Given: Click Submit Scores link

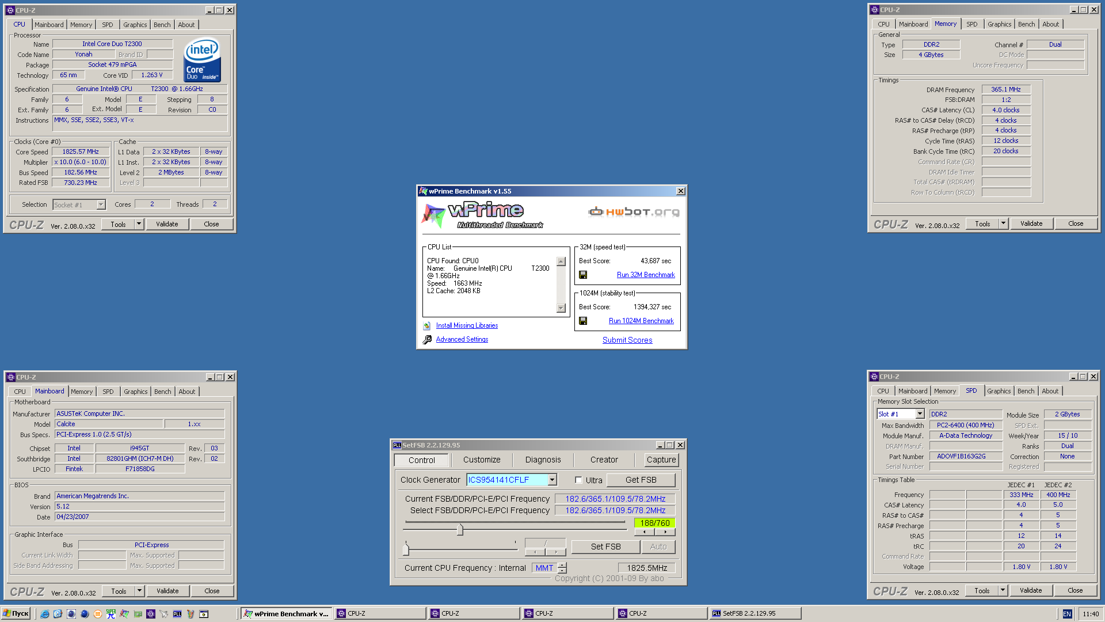Looking at the screenshot, I should click(627, 340).
